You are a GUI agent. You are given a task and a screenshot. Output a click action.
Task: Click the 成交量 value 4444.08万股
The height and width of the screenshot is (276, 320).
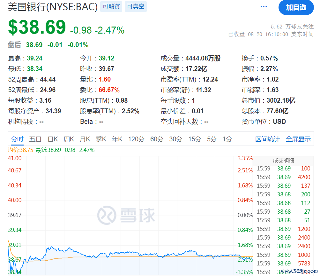(x=203, y=58)
